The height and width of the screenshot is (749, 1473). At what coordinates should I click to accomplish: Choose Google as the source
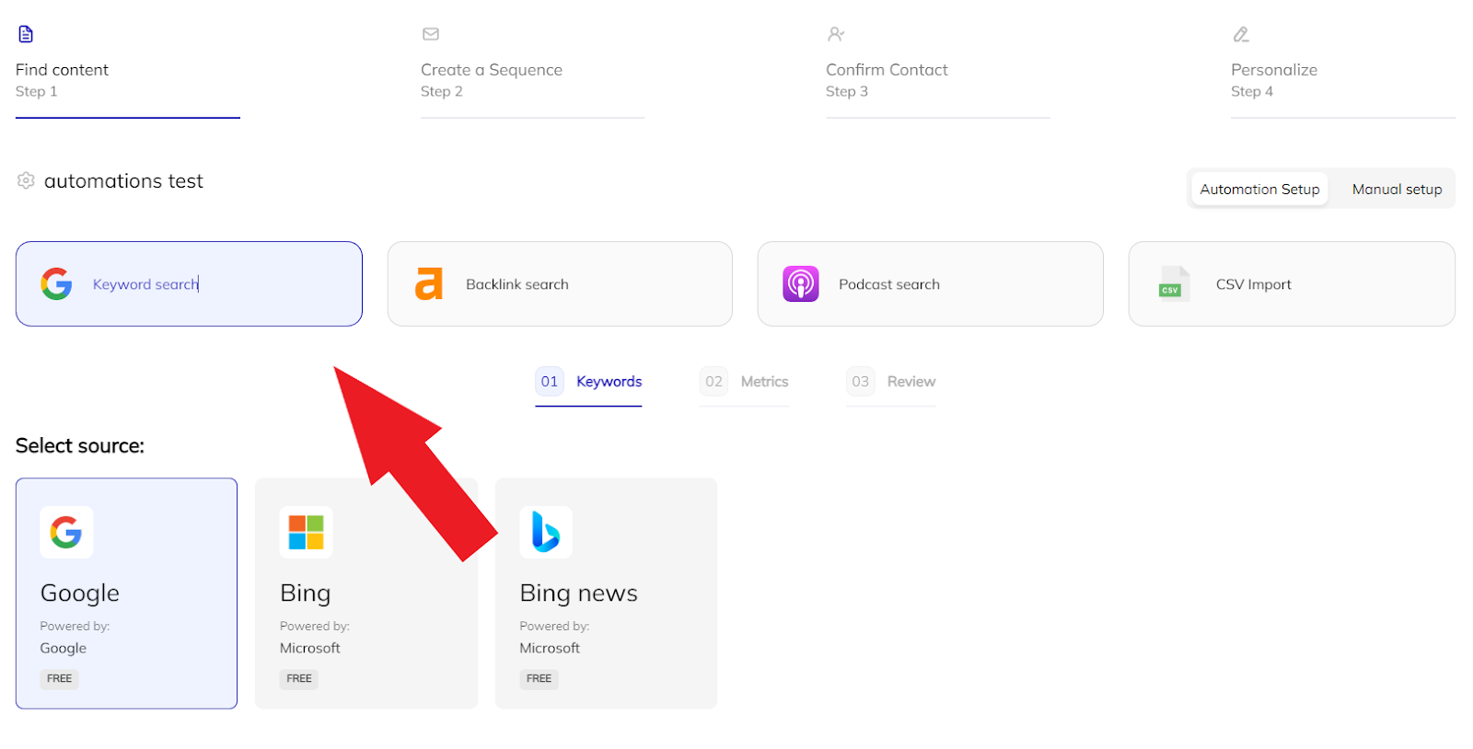click(x=126, y=593)
